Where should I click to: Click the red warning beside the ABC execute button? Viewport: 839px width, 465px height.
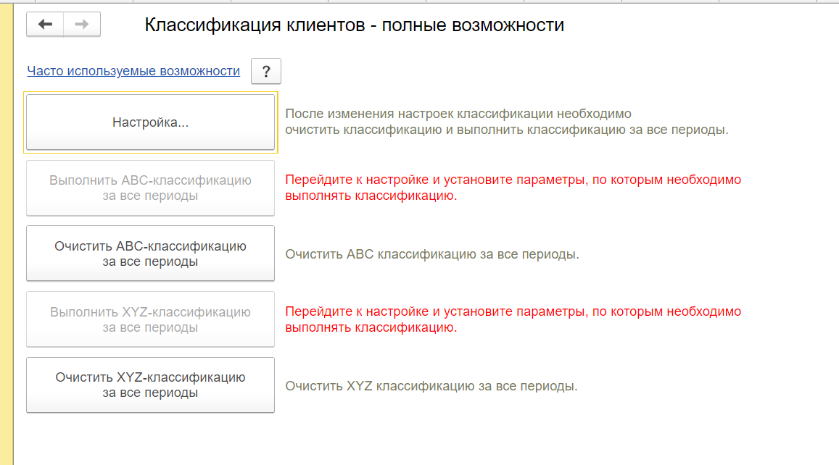click(513, 188)
